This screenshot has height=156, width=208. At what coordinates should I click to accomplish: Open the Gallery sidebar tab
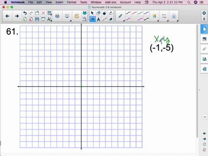(204, 39)
